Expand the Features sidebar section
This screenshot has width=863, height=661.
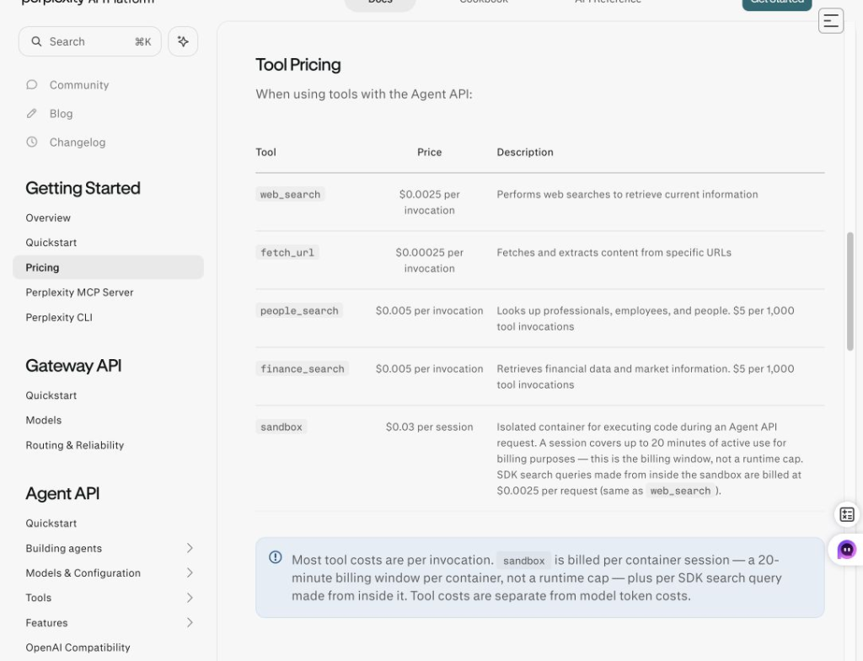pos(190,622)
